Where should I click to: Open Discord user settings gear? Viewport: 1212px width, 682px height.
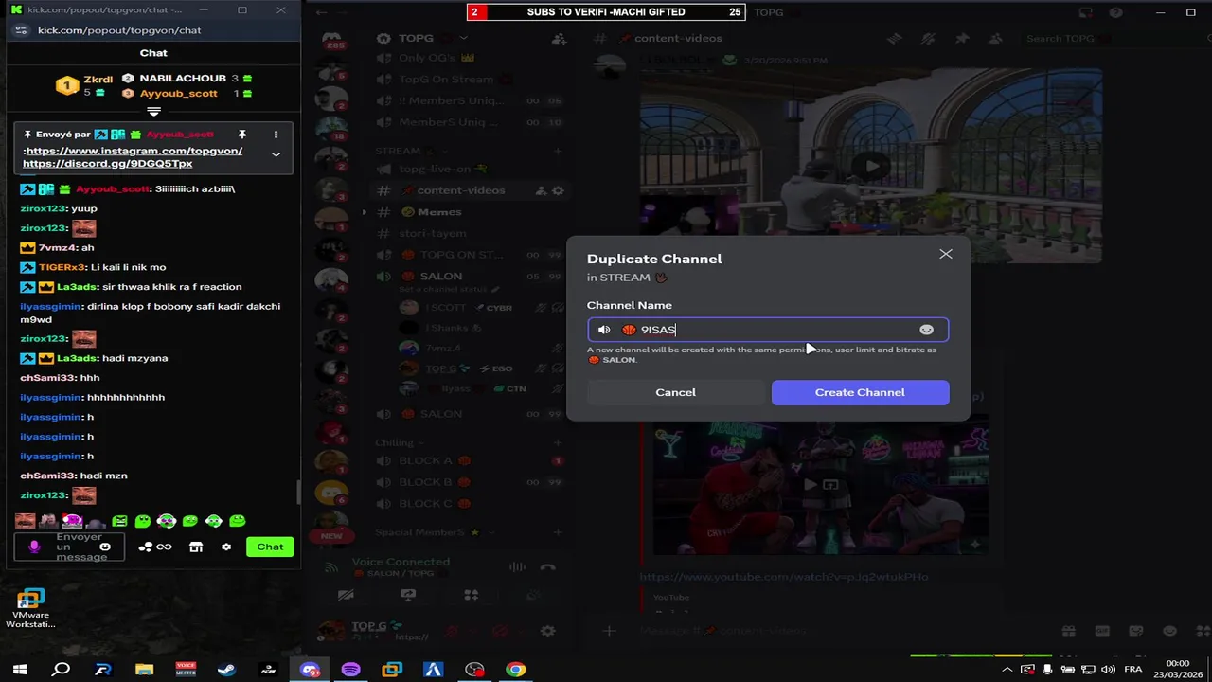point(547,631)
